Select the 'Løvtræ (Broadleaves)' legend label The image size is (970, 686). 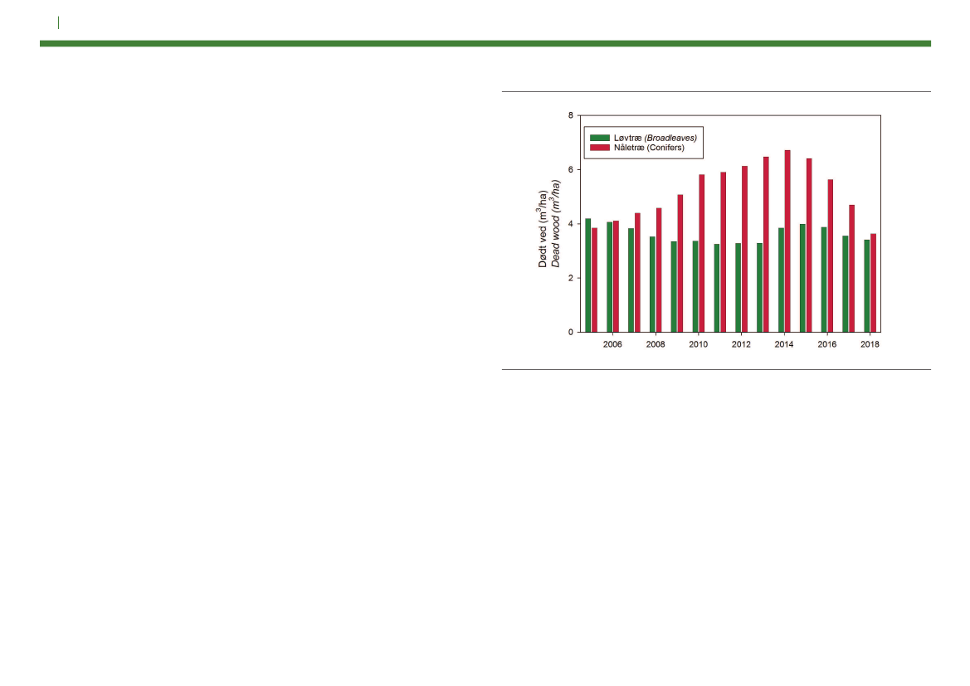tap(656, 138)
